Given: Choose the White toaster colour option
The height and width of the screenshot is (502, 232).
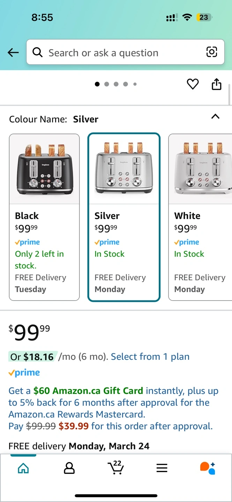Looking at the screenshot, I should (x=200, y=217).
